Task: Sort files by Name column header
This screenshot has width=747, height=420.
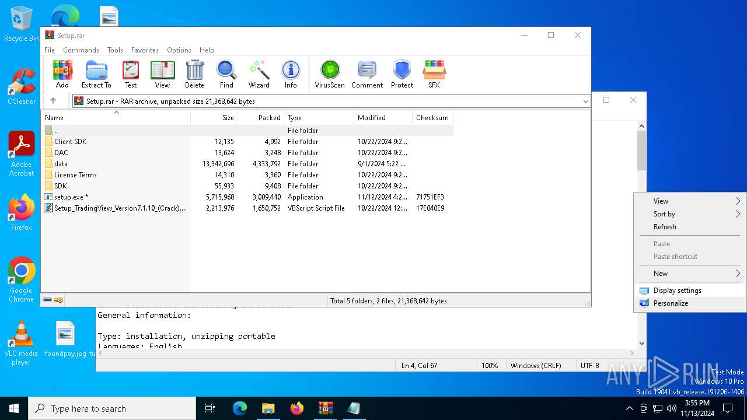Action: 116,118
